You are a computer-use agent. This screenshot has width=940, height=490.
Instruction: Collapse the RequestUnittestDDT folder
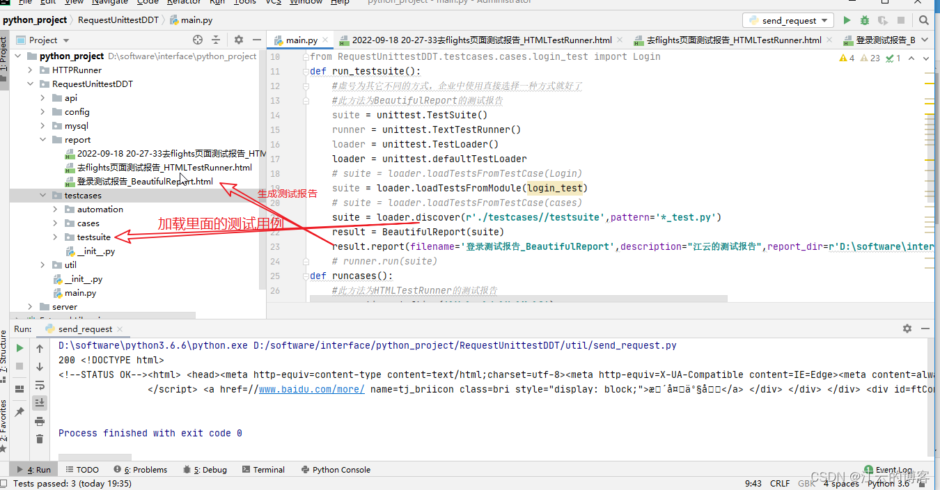pyautogui.click(x=30, y=84)
